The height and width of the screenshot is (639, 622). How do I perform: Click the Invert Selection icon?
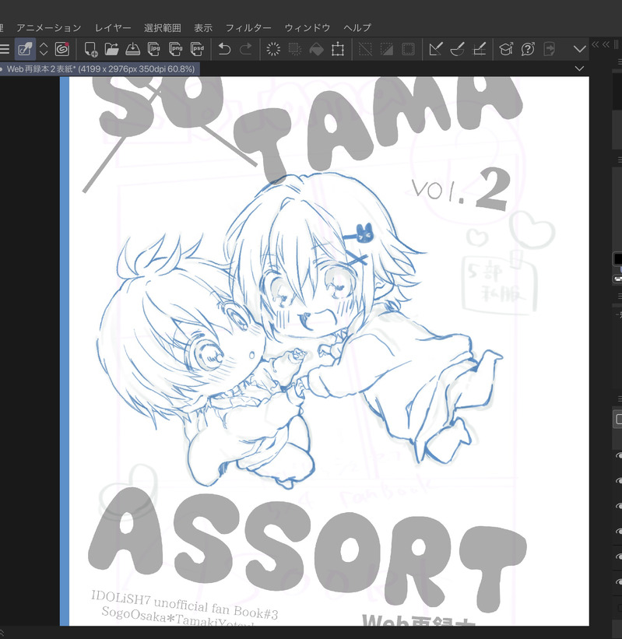coord(386,49)
